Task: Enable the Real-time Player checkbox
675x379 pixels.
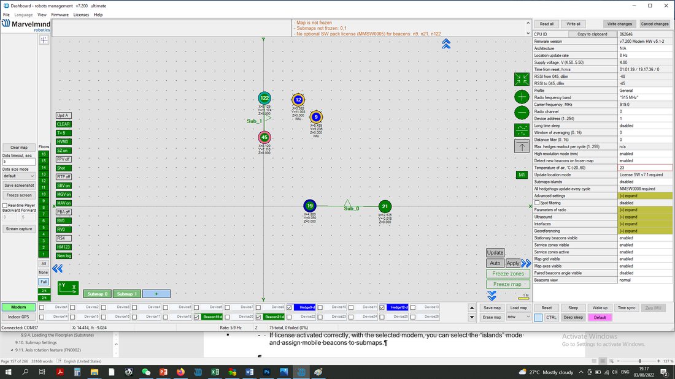Action: coord(5,205)
